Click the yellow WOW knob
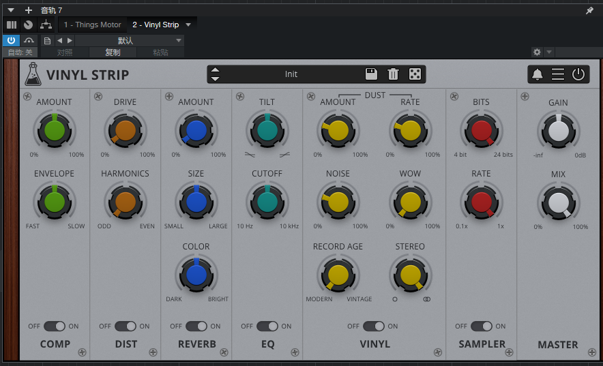This screenshot has height=366, width=603. (x=411, y=202)
